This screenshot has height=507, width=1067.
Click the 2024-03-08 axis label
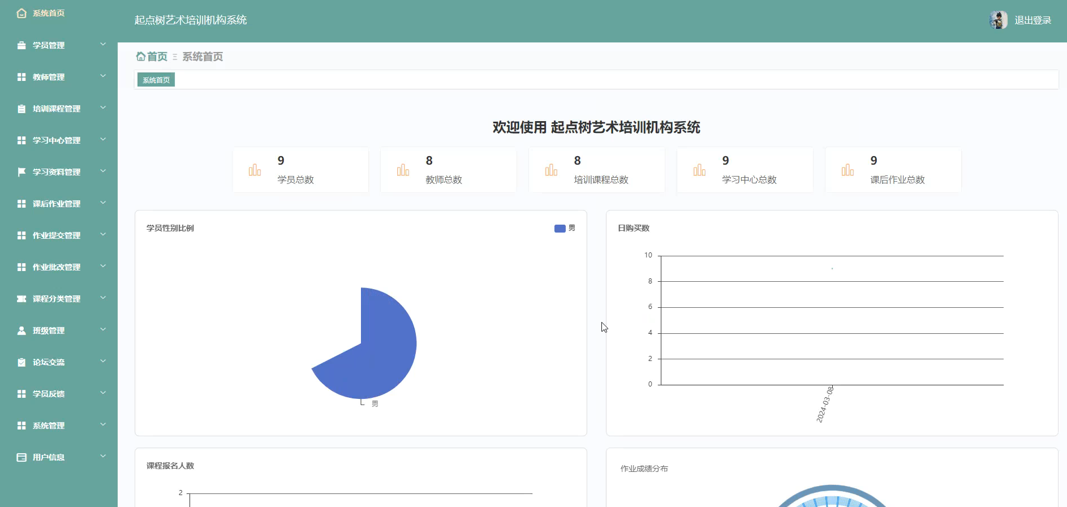[x=825, y=404]
